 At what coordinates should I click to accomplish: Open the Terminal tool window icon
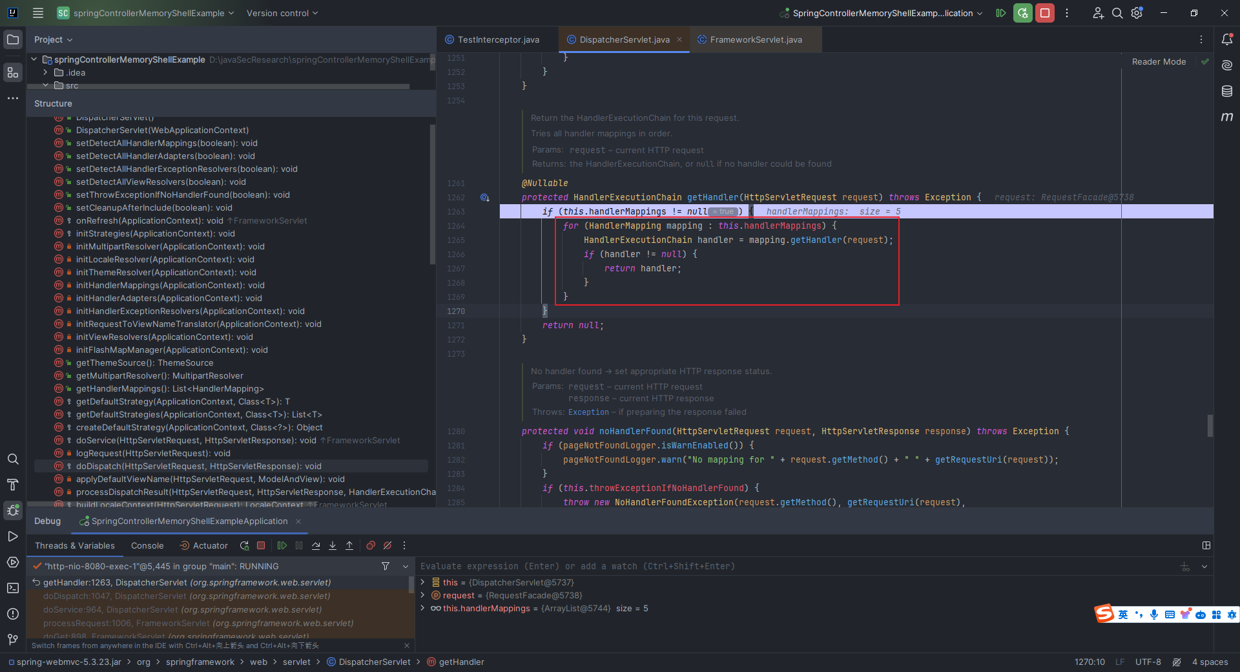click(x=13, y=588)
